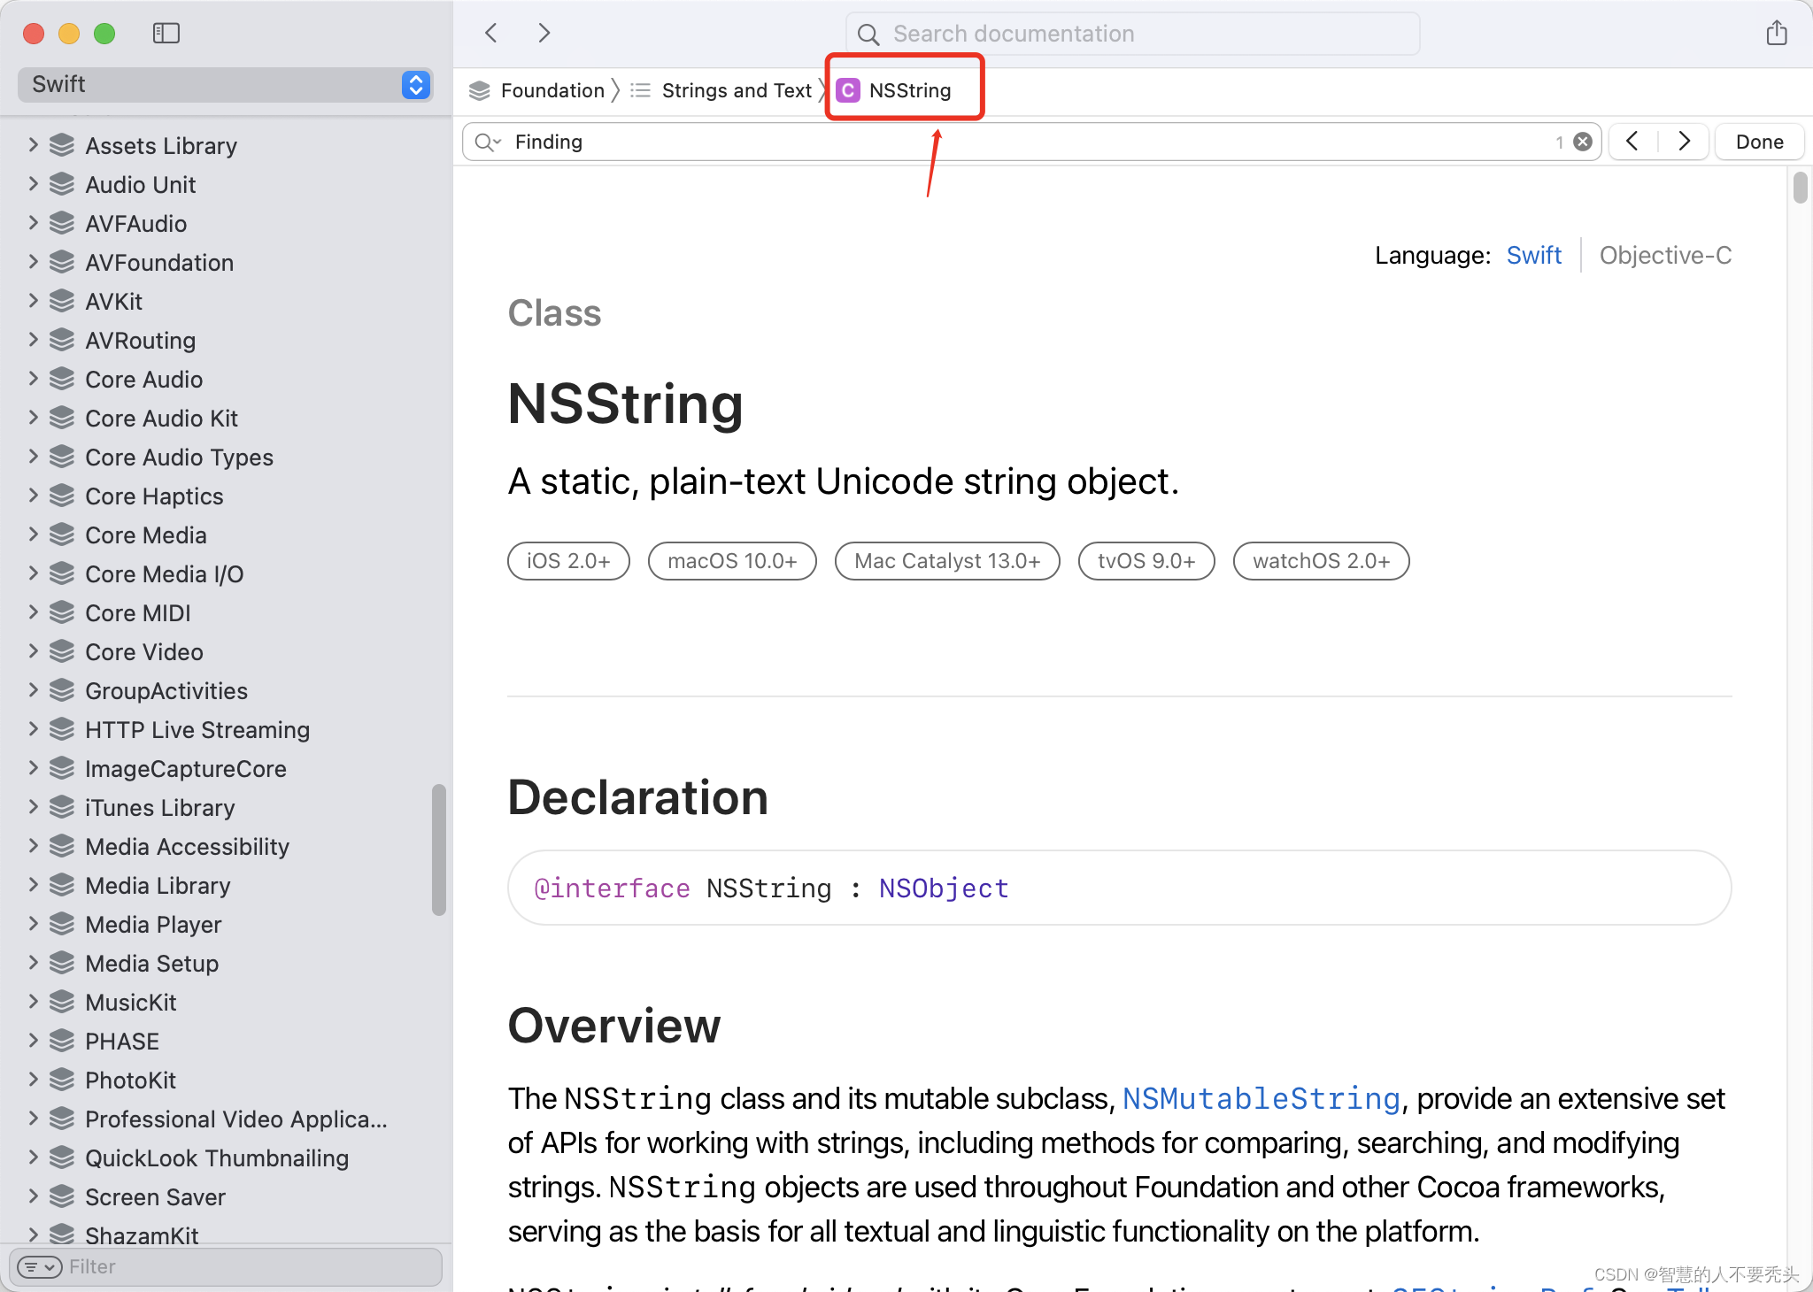Click the share icon in the toolbar
The height and width of the screenshot is (1292, 1813).
coord(1778,33)
